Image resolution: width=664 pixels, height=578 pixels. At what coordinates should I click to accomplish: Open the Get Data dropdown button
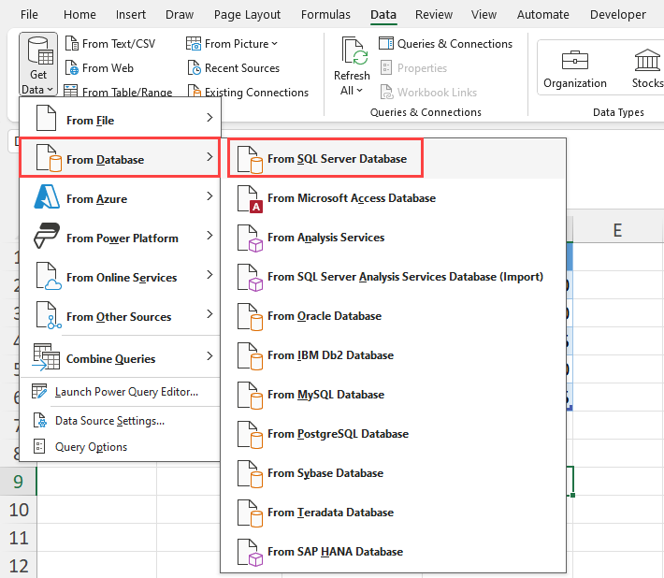pos(38,65)
